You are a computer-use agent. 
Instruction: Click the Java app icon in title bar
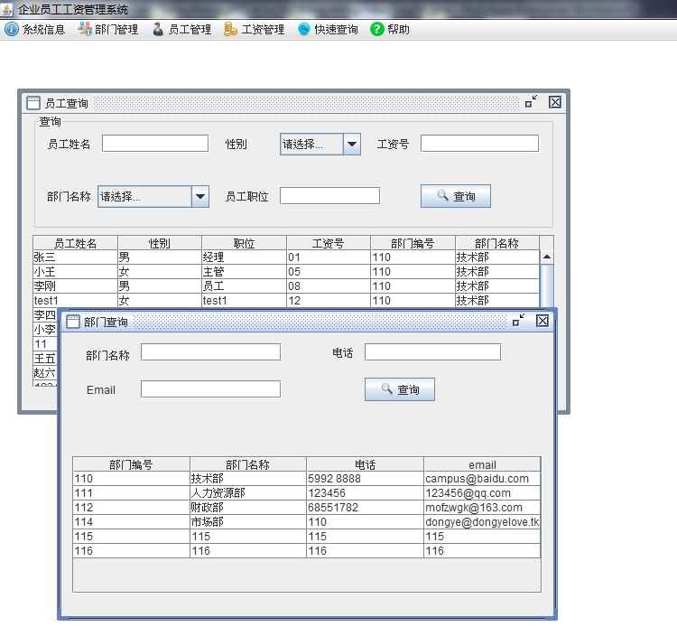(x=7, y=9)
